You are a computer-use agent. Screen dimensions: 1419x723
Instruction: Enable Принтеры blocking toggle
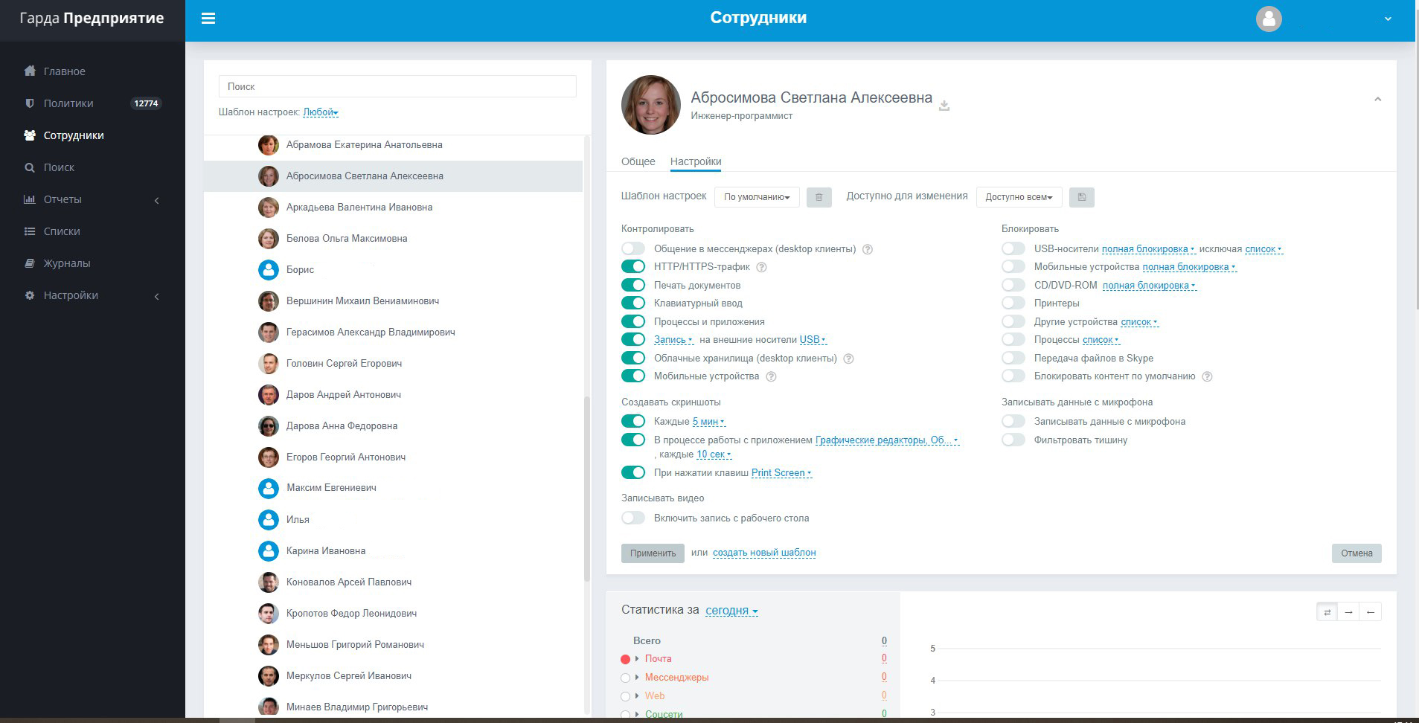pos(1013,303)
